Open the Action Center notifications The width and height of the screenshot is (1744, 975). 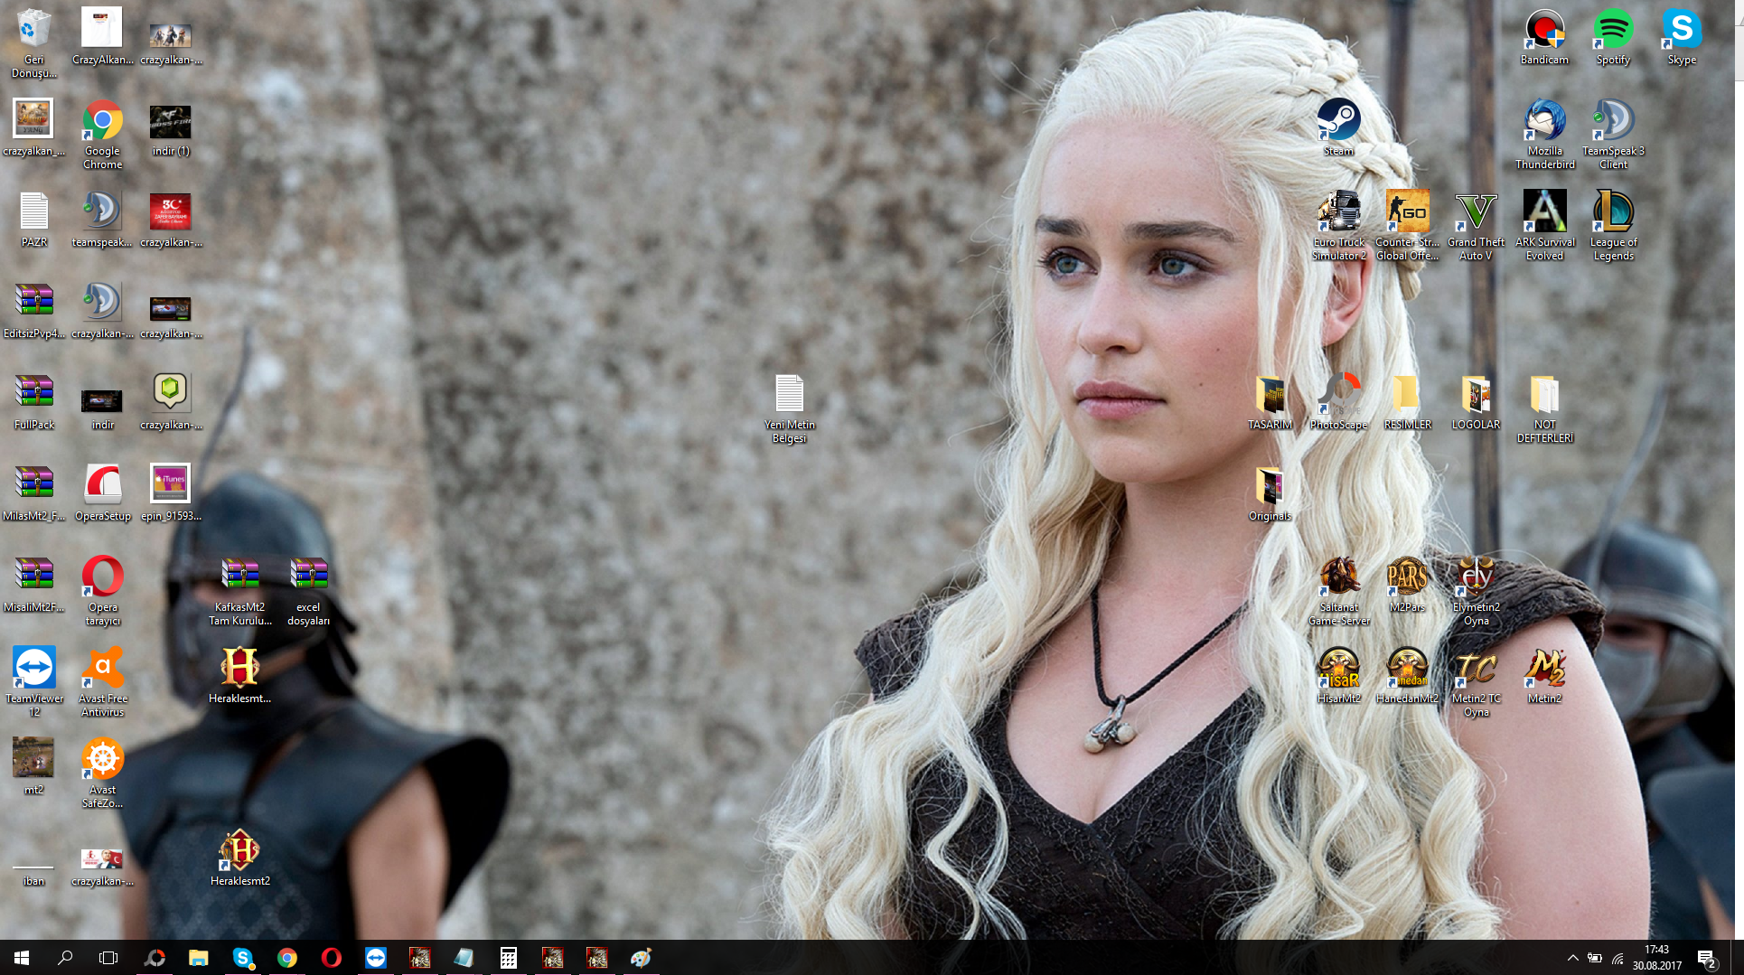coord(1705,958)
